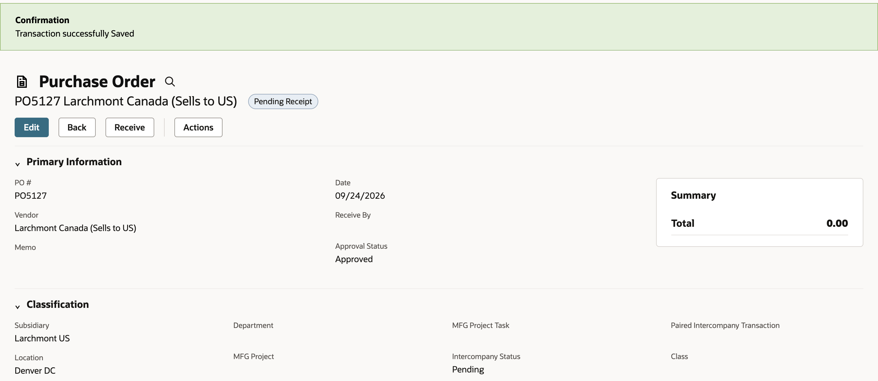Image resolution: width=878 pixels, height=381 pixels.
Task: Click the date 09/24/2026
Action: (x=360, y=196)
